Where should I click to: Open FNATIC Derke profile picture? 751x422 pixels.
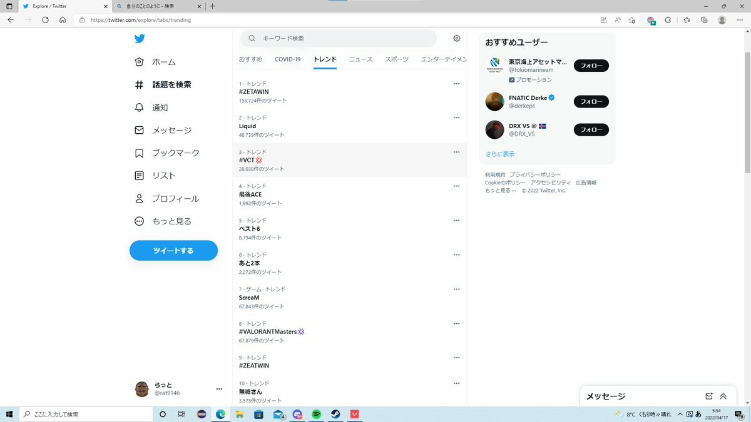494,101
